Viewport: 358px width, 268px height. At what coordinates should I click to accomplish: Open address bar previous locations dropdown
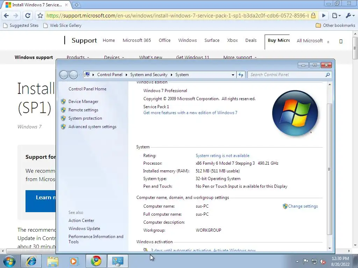pyautogui.click(x=232, y=75)
